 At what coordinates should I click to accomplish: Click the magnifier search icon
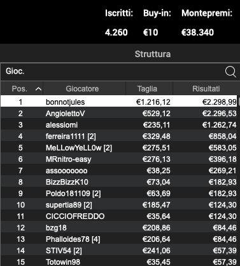(230, 72)
